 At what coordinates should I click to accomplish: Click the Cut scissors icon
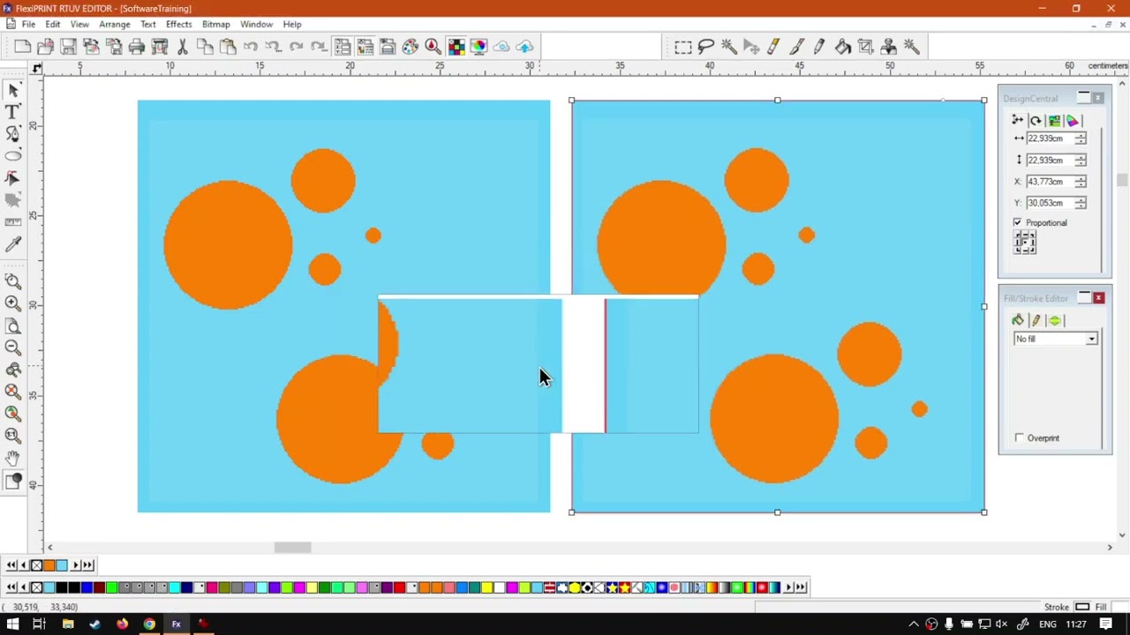tap(183, 47)
